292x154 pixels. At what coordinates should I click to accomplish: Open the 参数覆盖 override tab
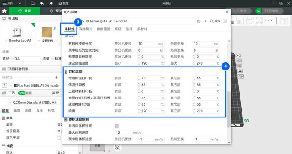point(103,29)
